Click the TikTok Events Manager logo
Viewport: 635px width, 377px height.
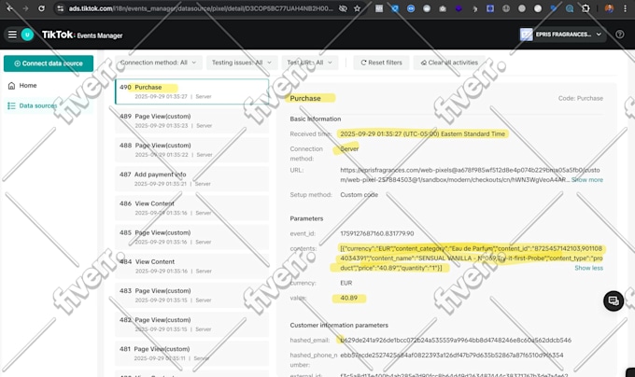click(x=82, y=35)
